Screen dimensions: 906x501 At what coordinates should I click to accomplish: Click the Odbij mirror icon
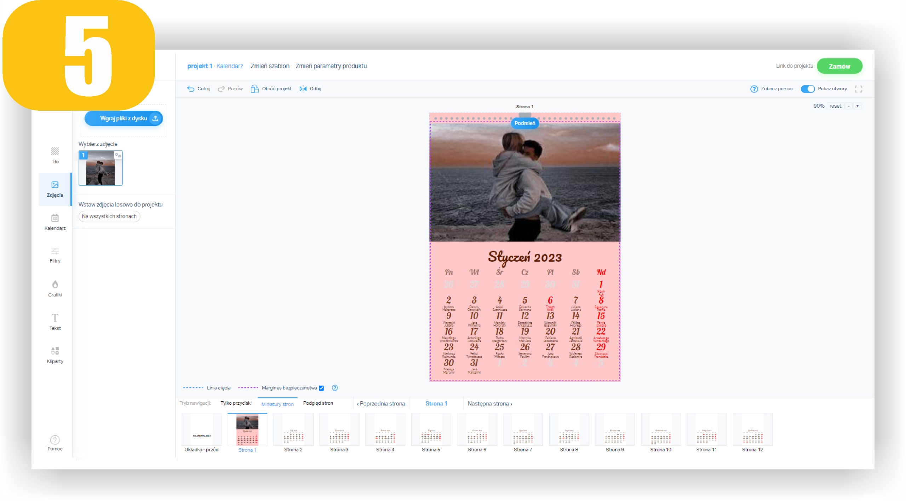303,89
